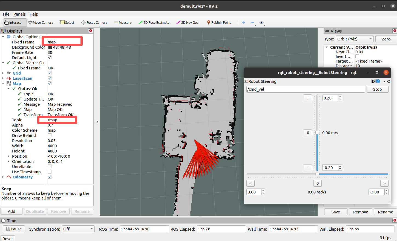Open the Panels menu

point(19,14)
